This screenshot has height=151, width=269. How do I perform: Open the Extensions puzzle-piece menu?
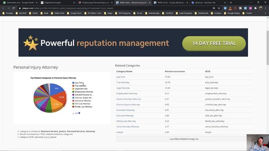(x=256, y=8)
